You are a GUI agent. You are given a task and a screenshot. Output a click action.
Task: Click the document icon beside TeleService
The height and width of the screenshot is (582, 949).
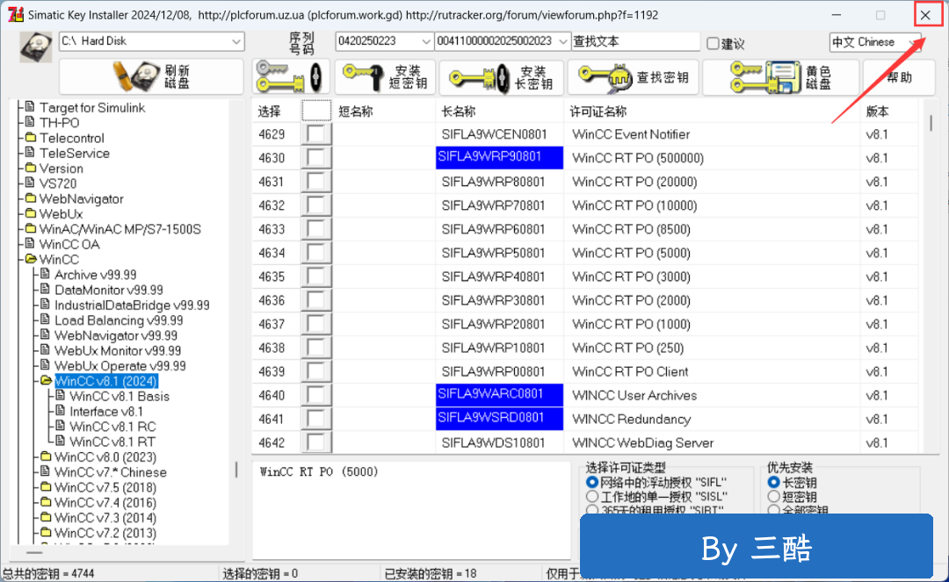[x=30, y=152]
